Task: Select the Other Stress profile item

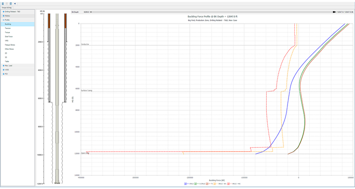Action: [18, 49]
